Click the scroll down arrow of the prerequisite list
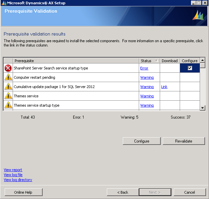The width and height of the screenshot is (209, 199). click(202, 108)
